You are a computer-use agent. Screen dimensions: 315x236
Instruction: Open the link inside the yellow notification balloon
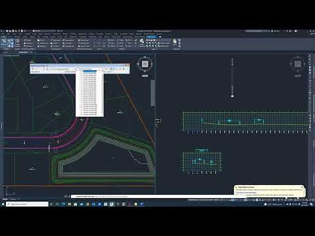[x=246, y=193]
